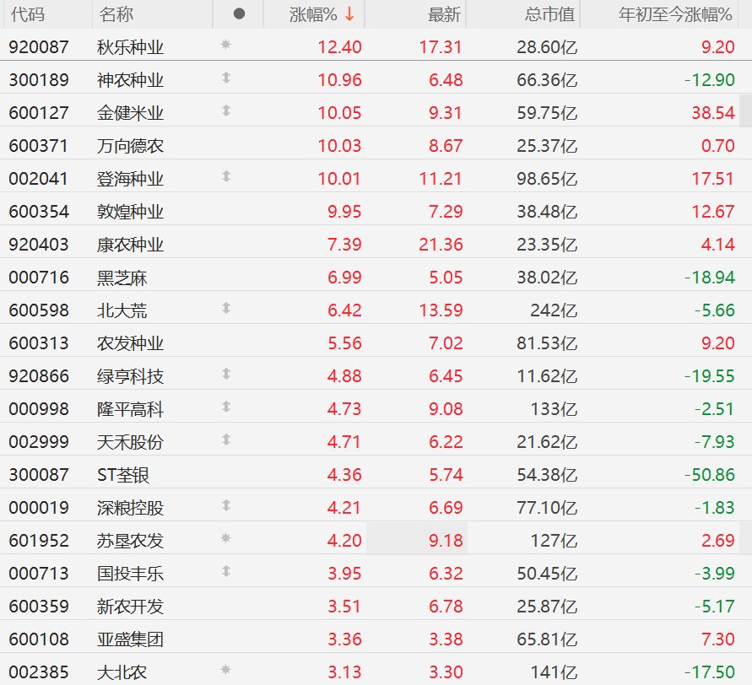
Task: Click stock code 002385
Action: pyautogui.click(x=39, y=672)
